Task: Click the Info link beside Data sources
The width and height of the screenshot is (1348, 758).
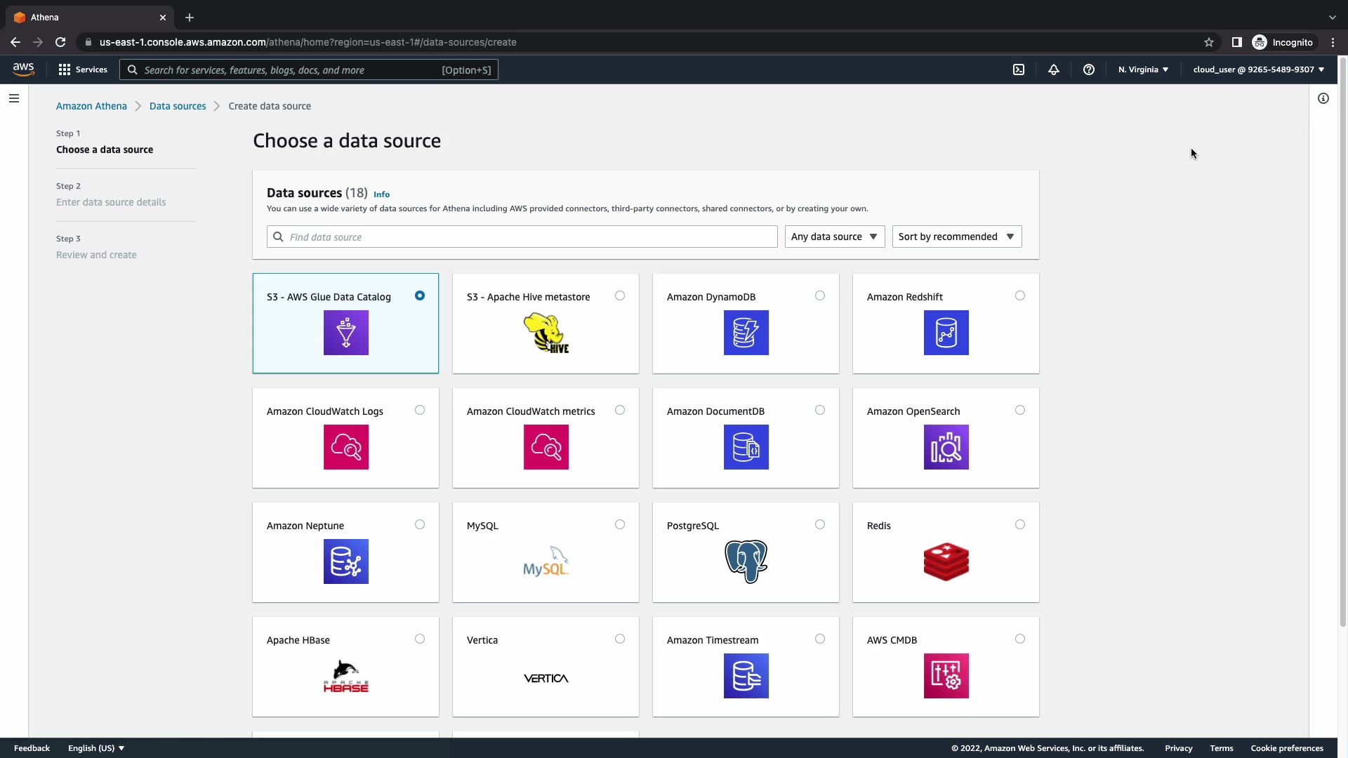Action: [381, 194]
